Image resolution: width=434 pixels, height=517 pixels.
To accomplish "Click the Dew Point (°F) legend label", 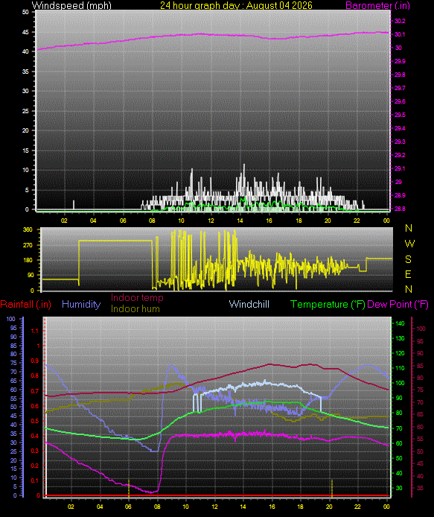I will tap(398, 304).
